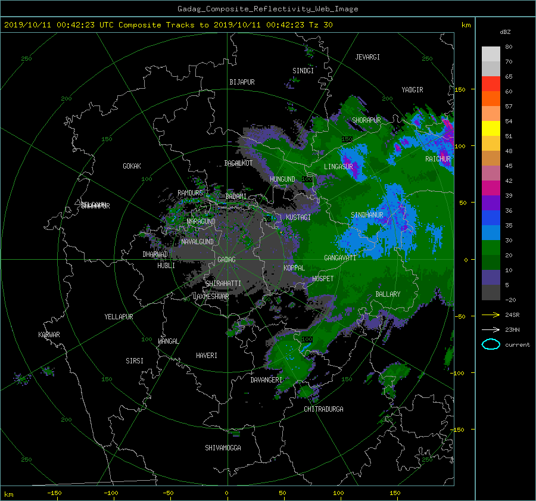Click the CHITRADURGA city label
536x501 pixels.
click(323, 409)
